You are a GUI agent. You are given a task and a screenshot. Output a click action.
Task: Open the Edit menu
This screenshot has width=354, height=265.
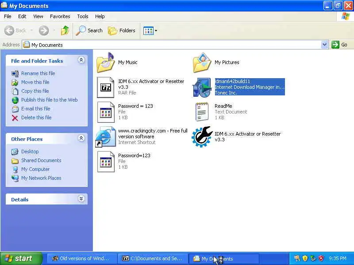point(22,16)
